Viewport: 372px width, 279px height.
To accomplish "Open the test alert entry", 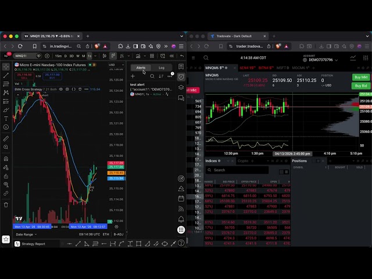I will (152, 90).
